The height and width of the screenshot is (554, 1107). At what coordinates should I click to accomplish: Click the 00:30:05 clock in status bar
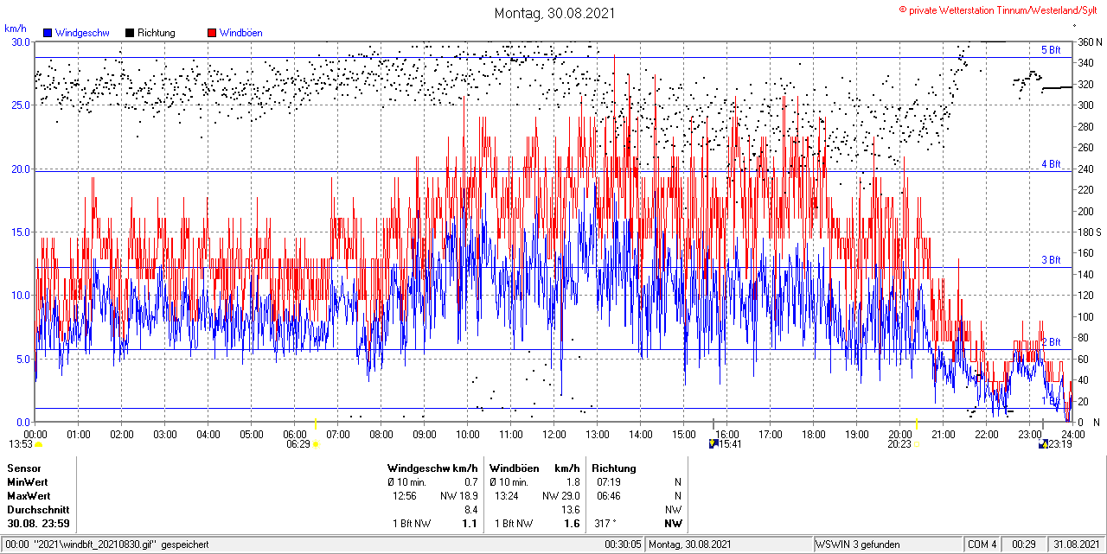pyautogui.click(x=623, y=544)
